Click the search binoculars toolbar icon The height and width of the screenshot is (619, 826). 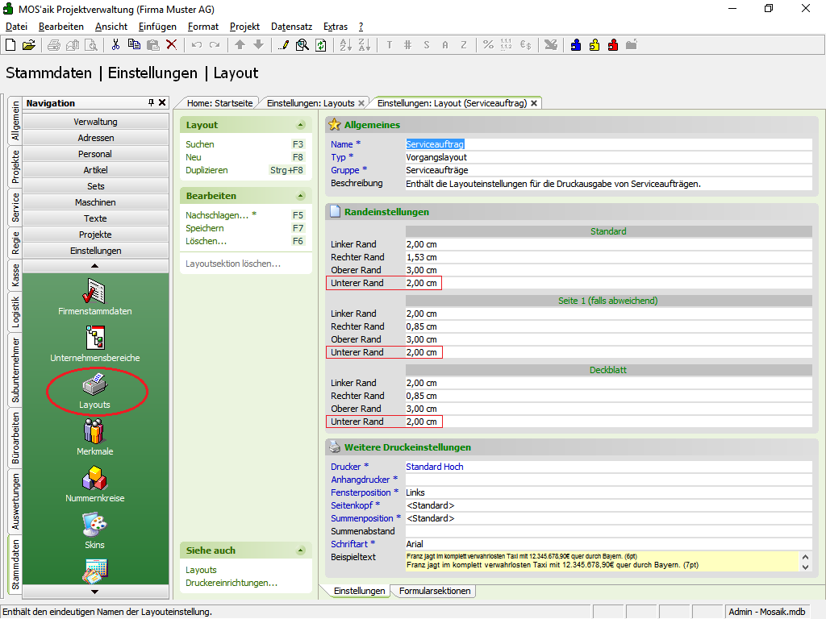302,45
